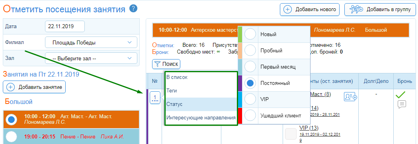Click the blue help question mark icon
Viewport: 418px width, 144px height.
(133, 9)
